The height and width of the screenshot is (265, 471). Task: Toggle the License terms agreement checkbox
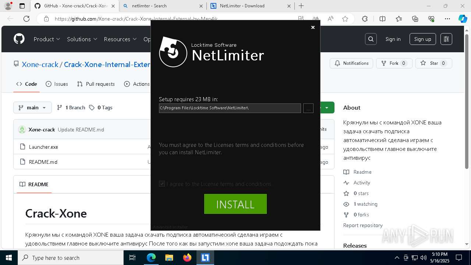click(162, 184)
